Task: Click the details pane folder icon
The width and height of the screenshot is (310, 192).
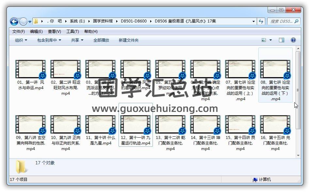Action: pyautogui.click(x=21, y=167)
